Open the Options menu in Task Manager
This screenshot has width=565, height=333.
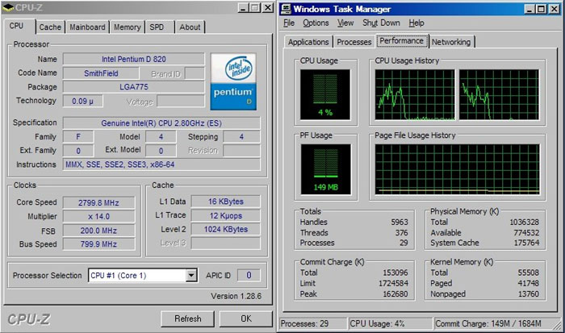coord(316,23)
